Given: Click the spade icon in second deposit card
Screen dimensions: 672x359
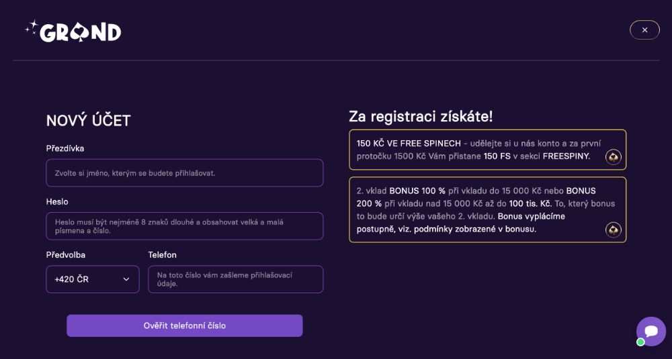Looking at the screenshot, I should [613, 230].
